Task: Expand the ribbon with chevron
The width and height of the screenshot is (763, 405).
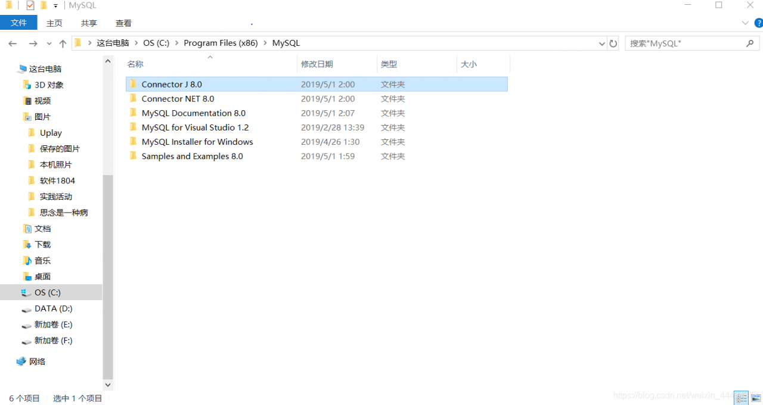Action: pos(745,23)
